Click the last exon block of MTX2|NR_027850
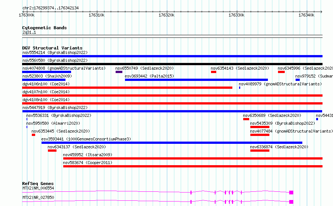Image resolution: width=333 pixels, height=206 pixels. (x=291, y=202)
